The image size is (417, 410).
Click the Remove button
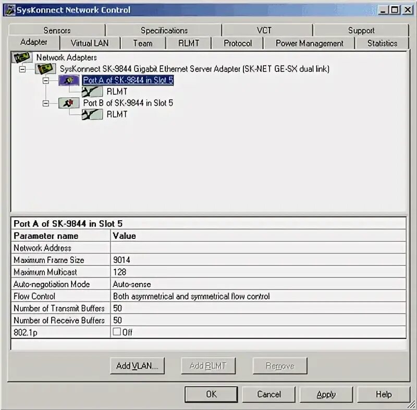(280, 366)
